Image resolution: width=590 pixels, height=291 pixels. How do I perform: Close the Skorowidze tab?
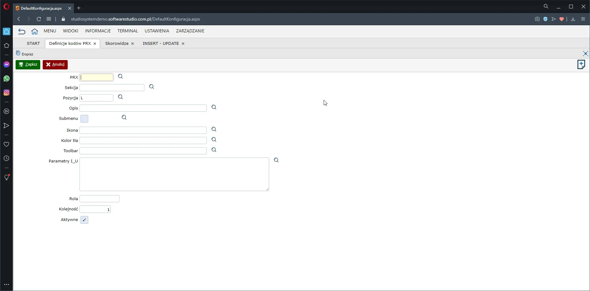pyautogui.click(x=133, y=44)
